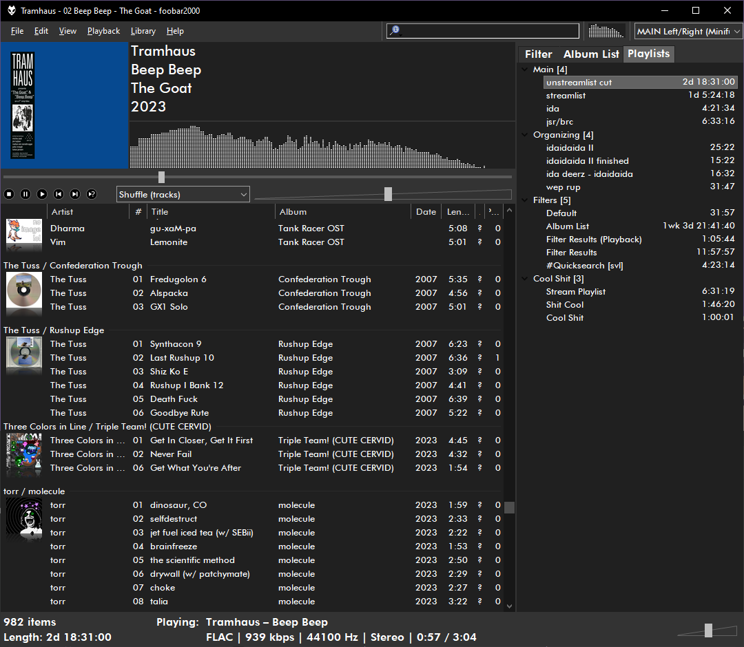This screenshot has width=744, height=647.
Task: Collapse the Main playlist group
Action: (x=524, y=69)
